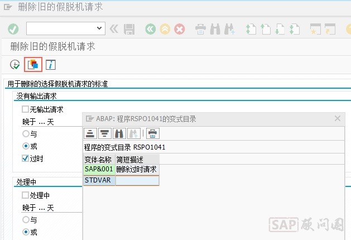Check the 无输出请求 checkbox
351x240 pixels.
25,109
